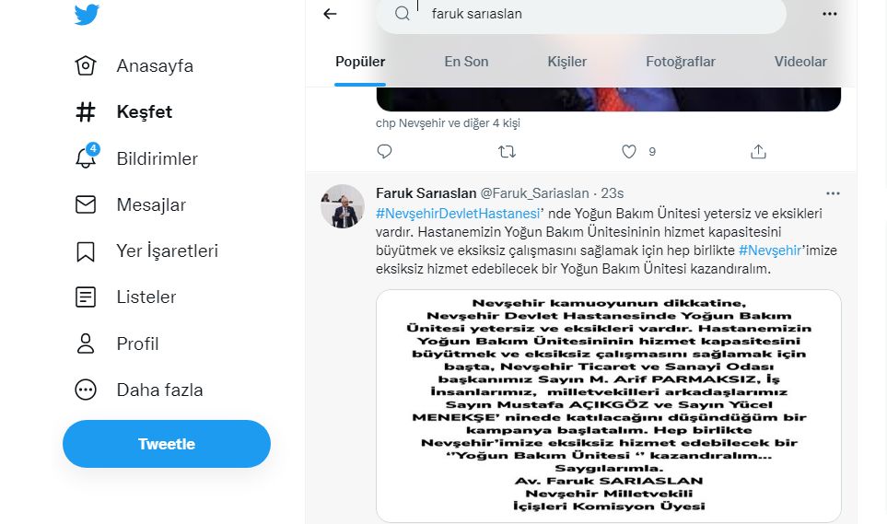Open more options on Faruk Sarıaslan's tweet
Viewport: 887px width, 524px height.
tap(833, 193)
